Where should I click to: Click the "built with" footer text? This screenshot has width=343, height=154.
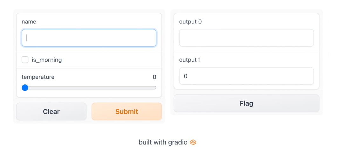[153, 142]
